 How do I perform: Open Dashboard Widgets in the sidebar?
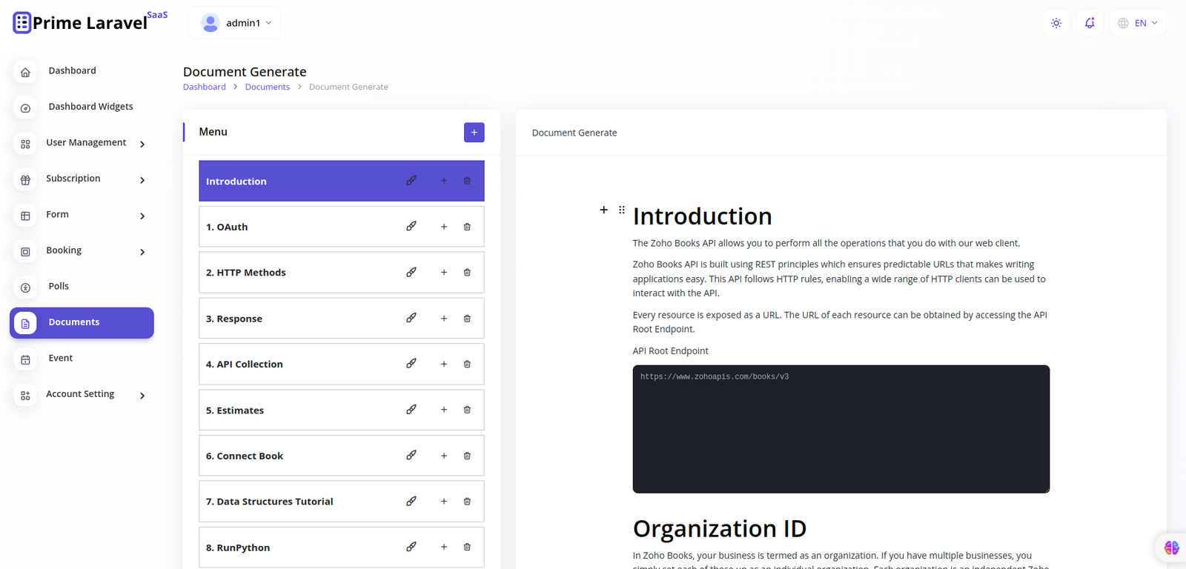90,107
